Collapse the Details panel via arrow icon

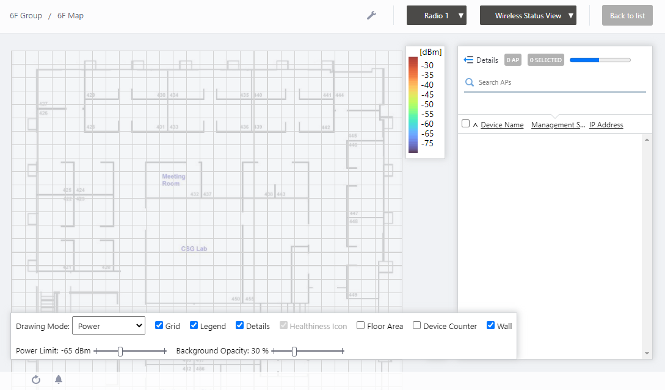tap(468, 60)
